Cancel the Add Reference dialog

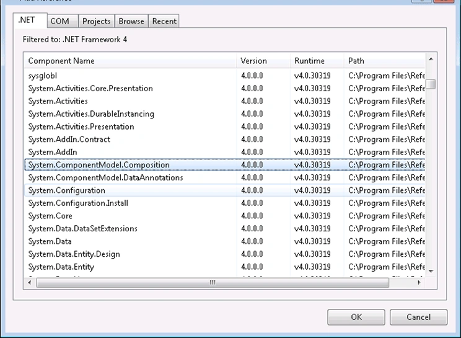[x=418, y=317]
